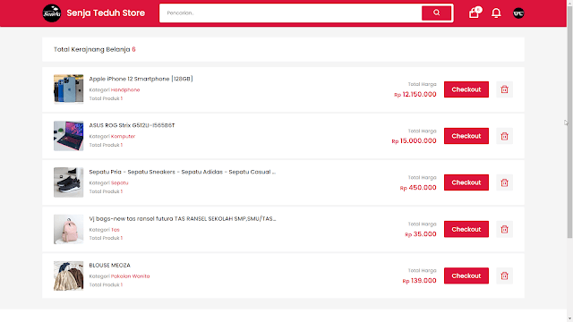
Task: Checkout the ASUS ROG Strix item
Action: click(x=466, y=136)
